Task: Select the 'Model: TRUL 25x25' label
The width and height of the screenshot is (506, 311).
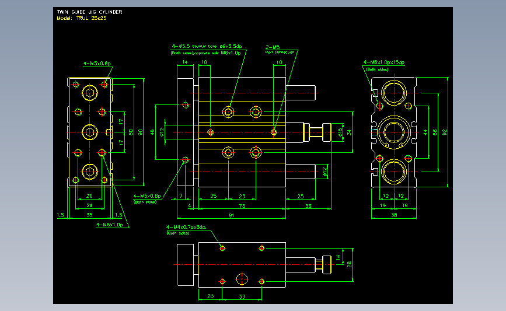Action: (x=82, y=18)
